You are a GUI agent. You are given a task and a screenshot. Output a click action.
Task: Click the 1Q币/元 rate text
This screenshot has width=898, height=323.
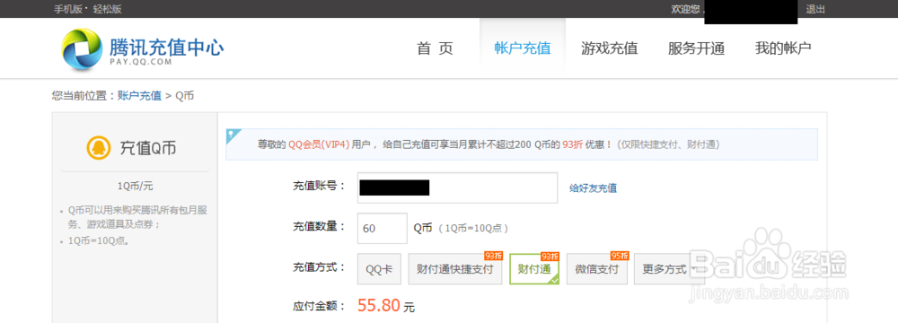point(136,186)
